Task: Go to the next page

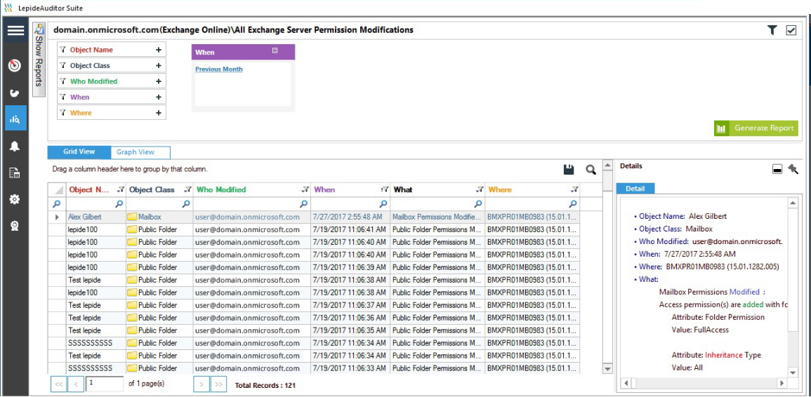Action: tap(202, 384)
